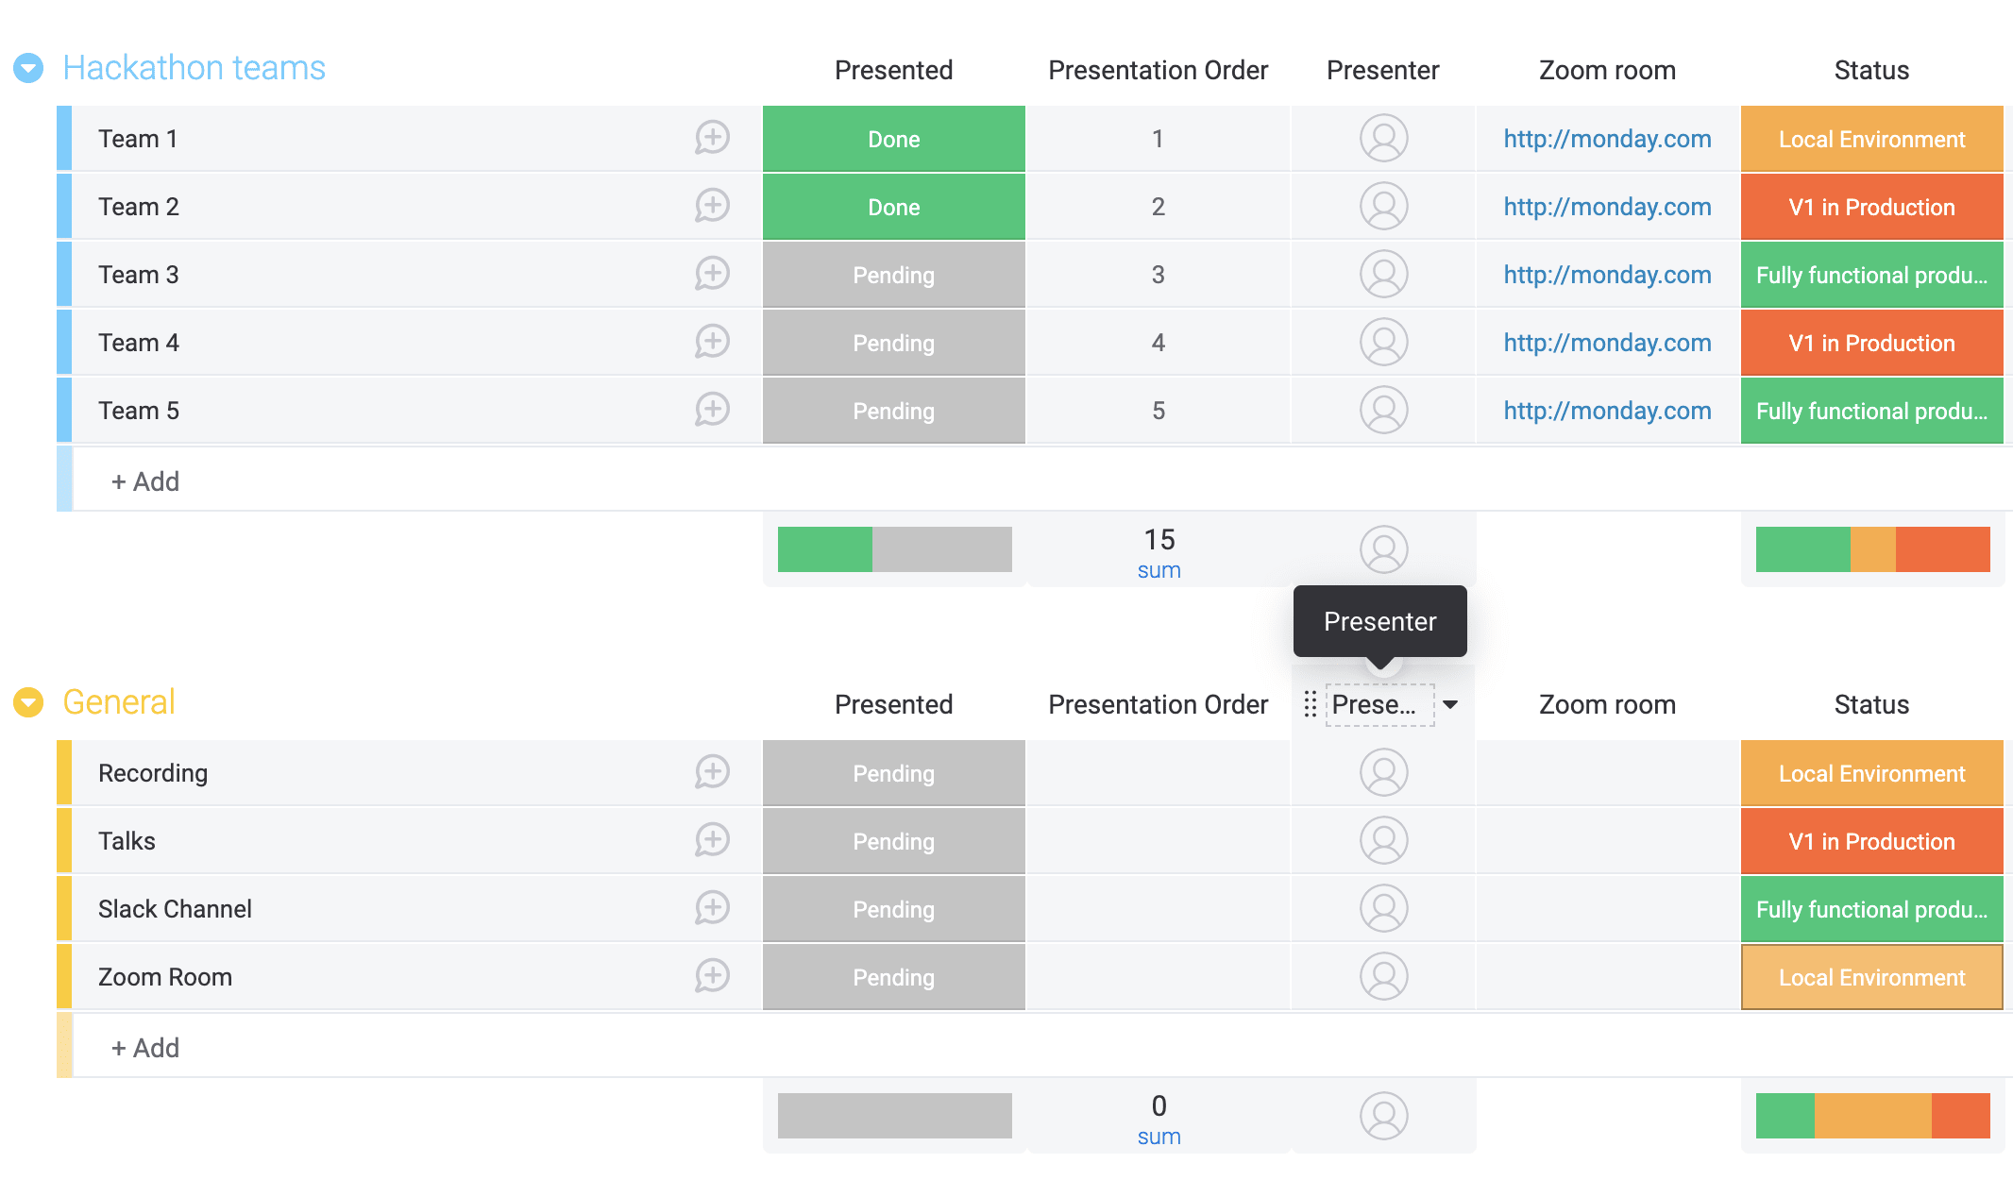Open conversation icon for Team 5

(x=712, y=410)
